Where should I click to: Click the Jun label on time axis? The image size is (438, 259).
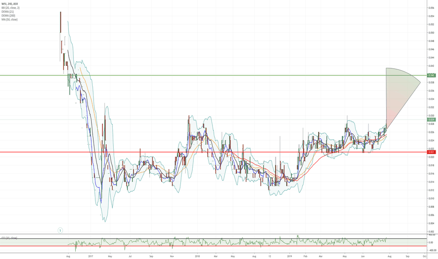(x=363, y=256)
